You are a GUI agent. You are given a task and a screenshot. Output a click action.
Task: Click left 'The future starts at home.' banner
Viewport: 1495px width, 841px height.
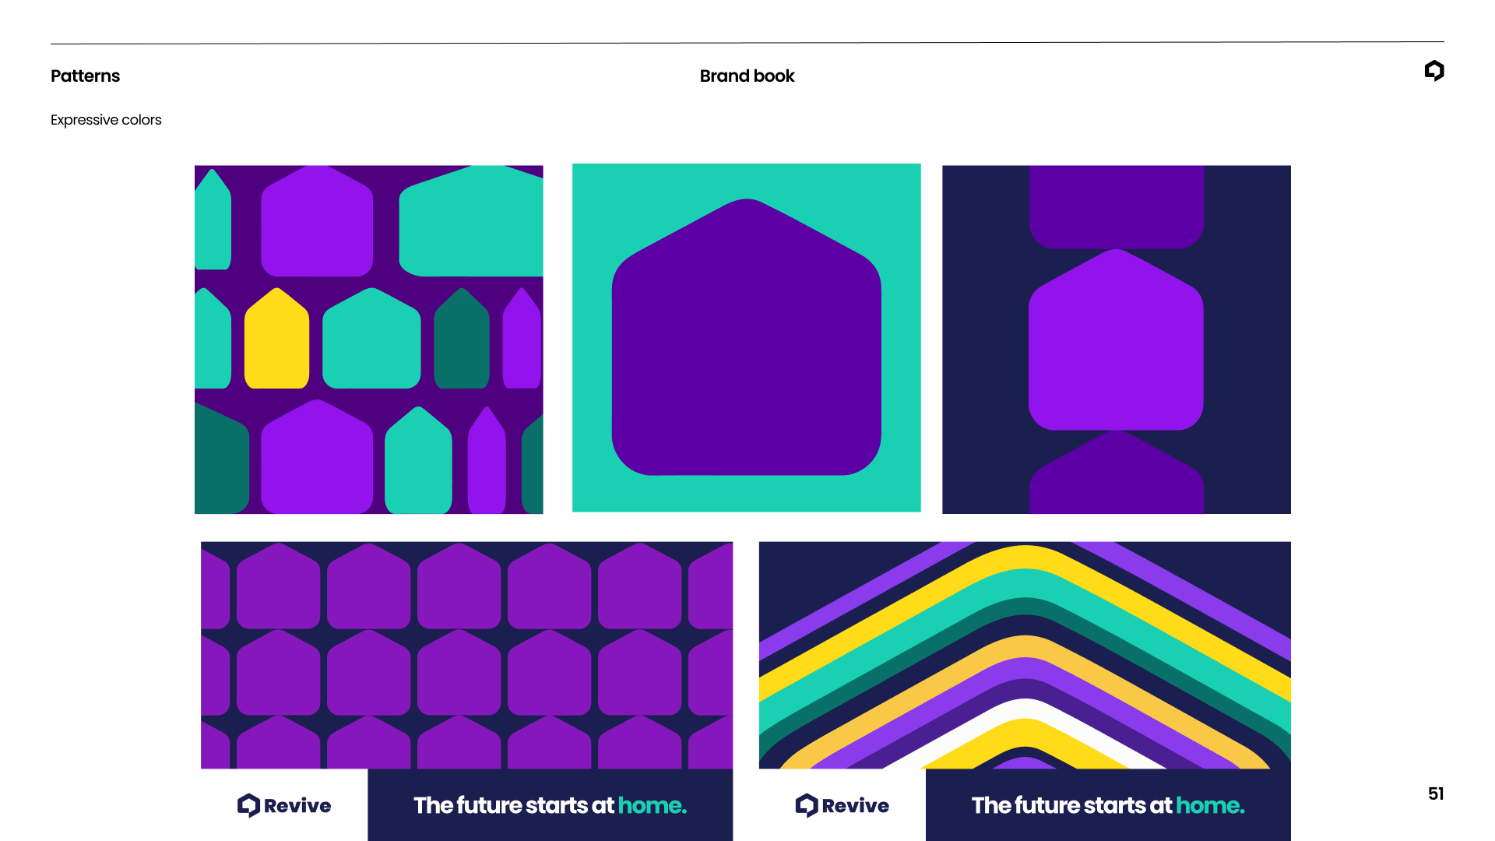pos(550,805)
